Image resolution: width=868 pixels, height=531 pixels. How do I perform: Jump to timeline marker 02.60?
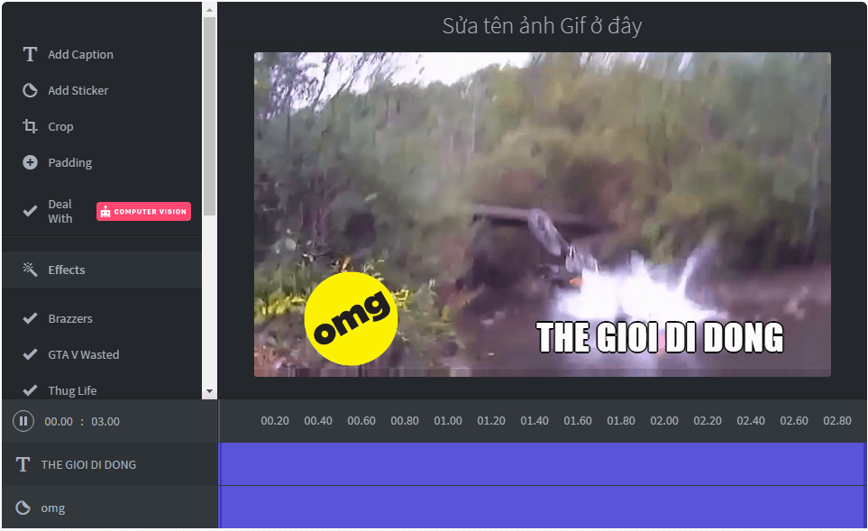[x=794, y=421]
